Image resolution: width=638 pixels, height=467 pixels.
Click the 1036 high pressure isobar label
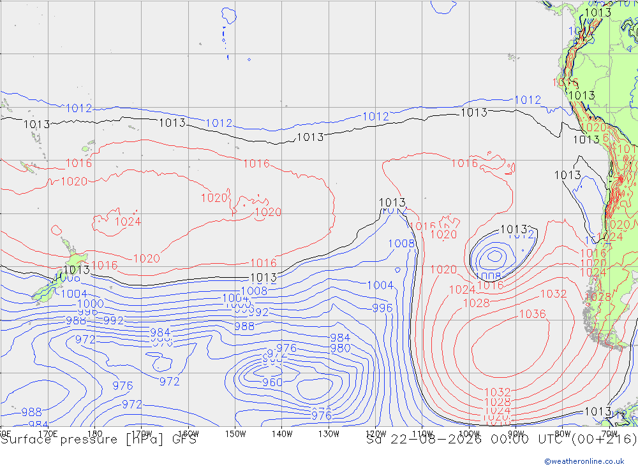[533, 313]
